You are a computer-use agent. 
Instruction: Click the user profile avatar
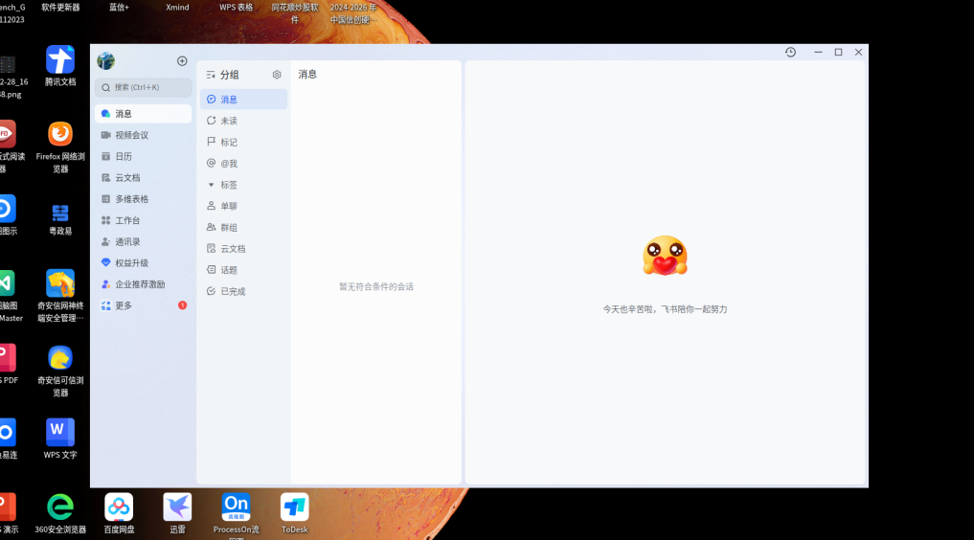coord(106,61)
